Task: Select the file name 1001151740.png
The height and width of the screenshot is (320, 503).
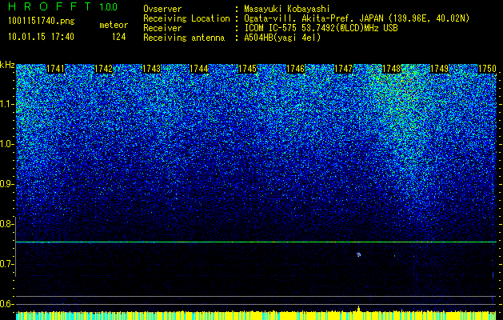Action: pyautogui.click(x=42, y=22)
